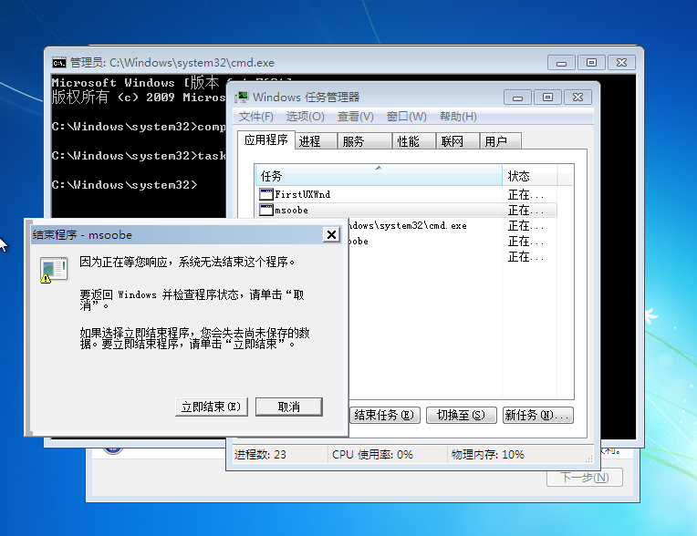Open the 文件(F) menu
This screenshot has height=536, width=697.
tap(256, 117)
